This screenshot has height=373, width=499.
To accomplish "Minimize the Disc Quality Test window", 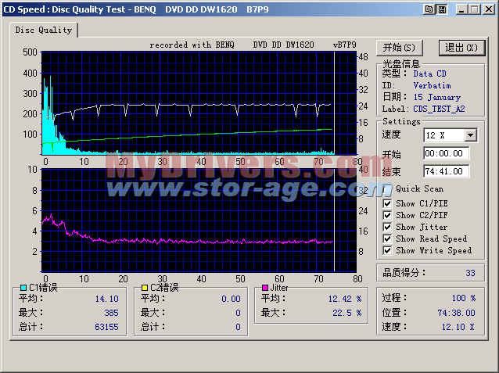I will pos(461,8).
